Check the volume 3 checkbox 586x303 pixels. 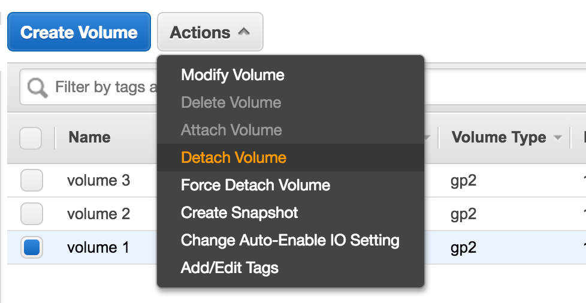tap(31, 180)
